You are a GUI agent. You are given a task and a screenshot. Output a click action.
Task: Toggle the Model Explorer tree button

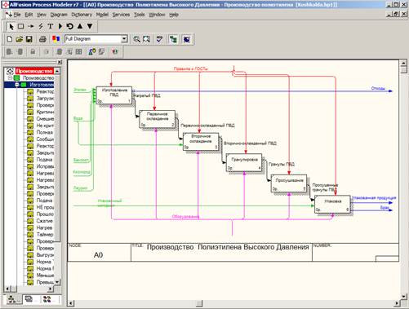click(x=173, y=39)
